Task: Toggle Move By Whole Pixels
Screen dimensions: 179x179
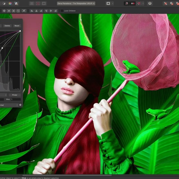Action: coord(133,4)
